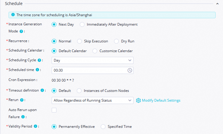This screenshot has height=134, width=223.
Task: Click the info icon beside Scheduled time
Action: point(37,70)
